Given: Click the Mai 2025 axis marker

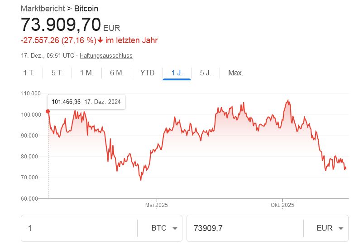Looking at the screenshot, I should pos(157,205).
